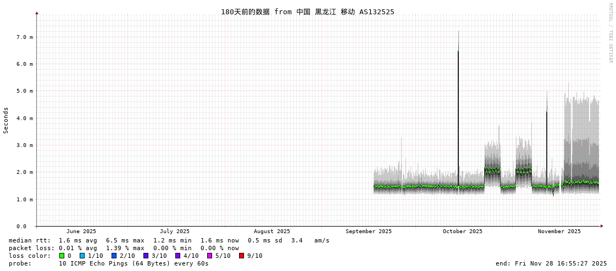Select the blue 2/10 loss swatch
Screen dimensions: 616x271
coord(114,256)
